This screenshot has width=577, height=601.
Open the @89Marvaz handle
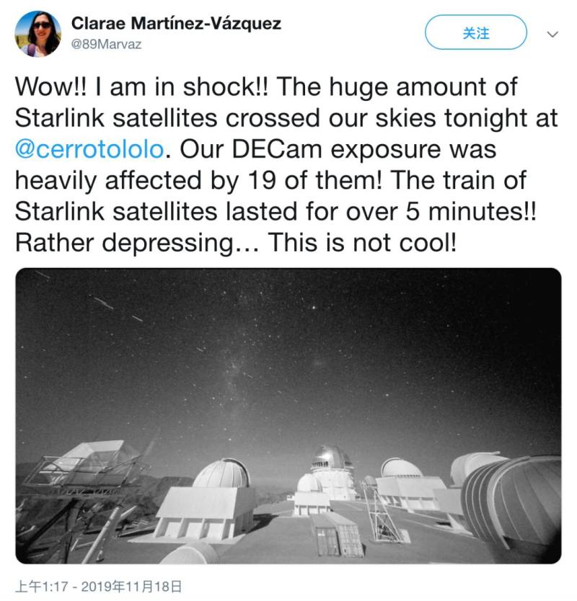[106, 45]
